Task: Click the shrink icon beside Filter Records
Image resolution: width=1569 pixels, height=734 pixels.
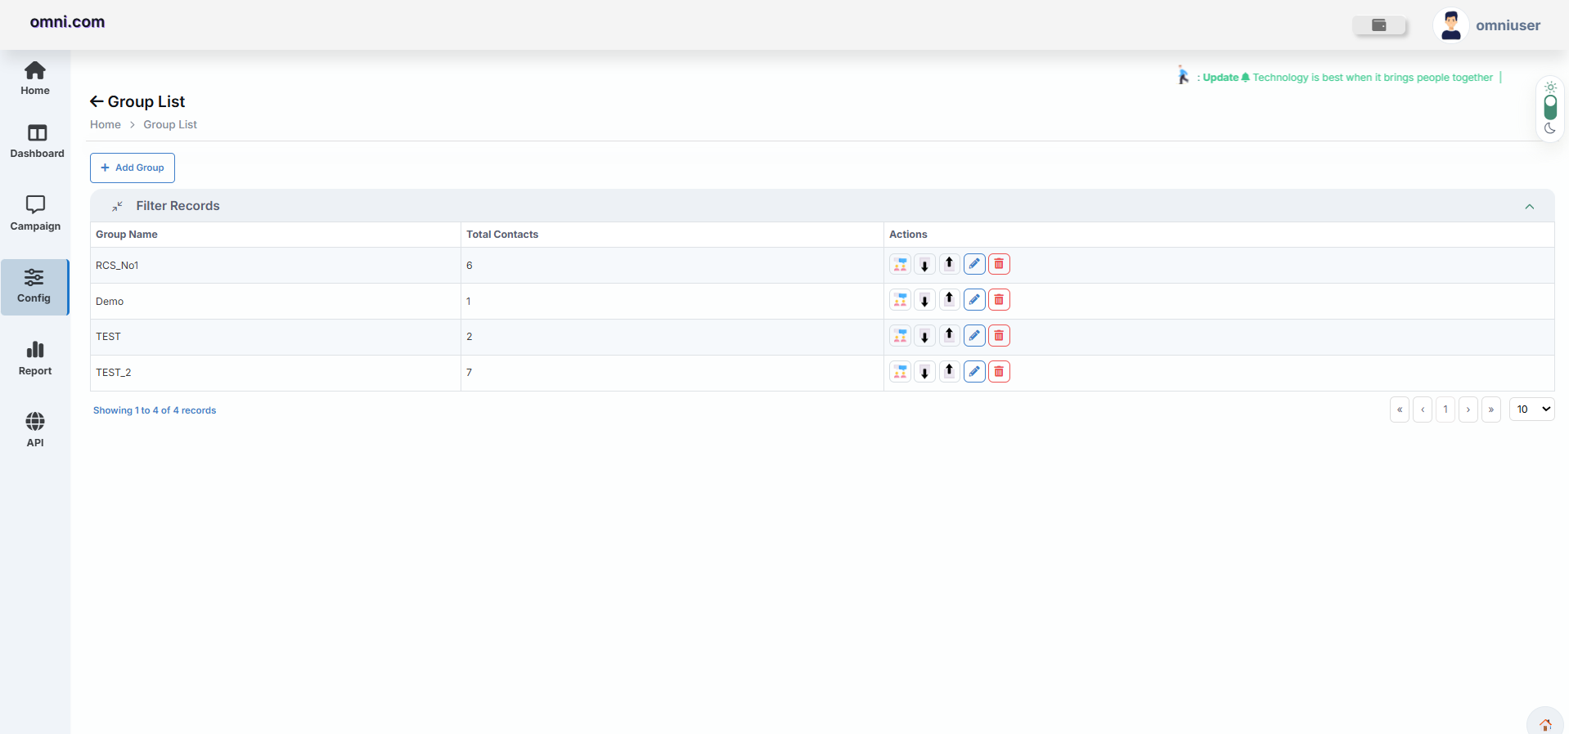Action: (x=118, y=206)
